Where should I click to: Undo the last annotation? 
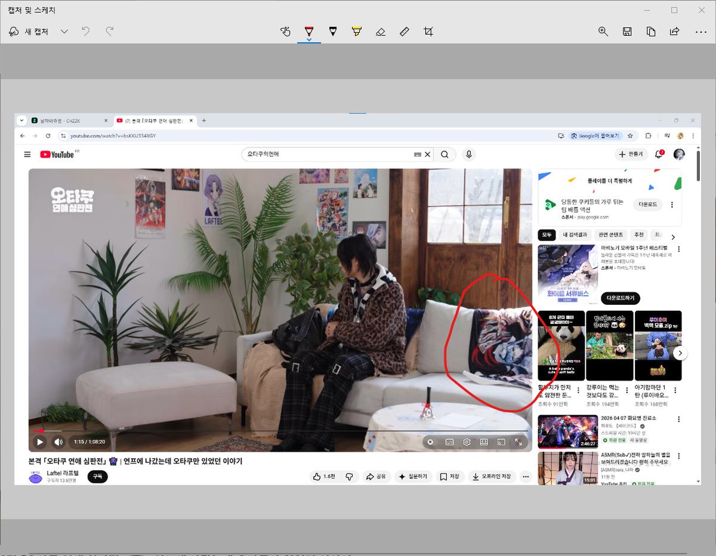click(x=86, y=32)
